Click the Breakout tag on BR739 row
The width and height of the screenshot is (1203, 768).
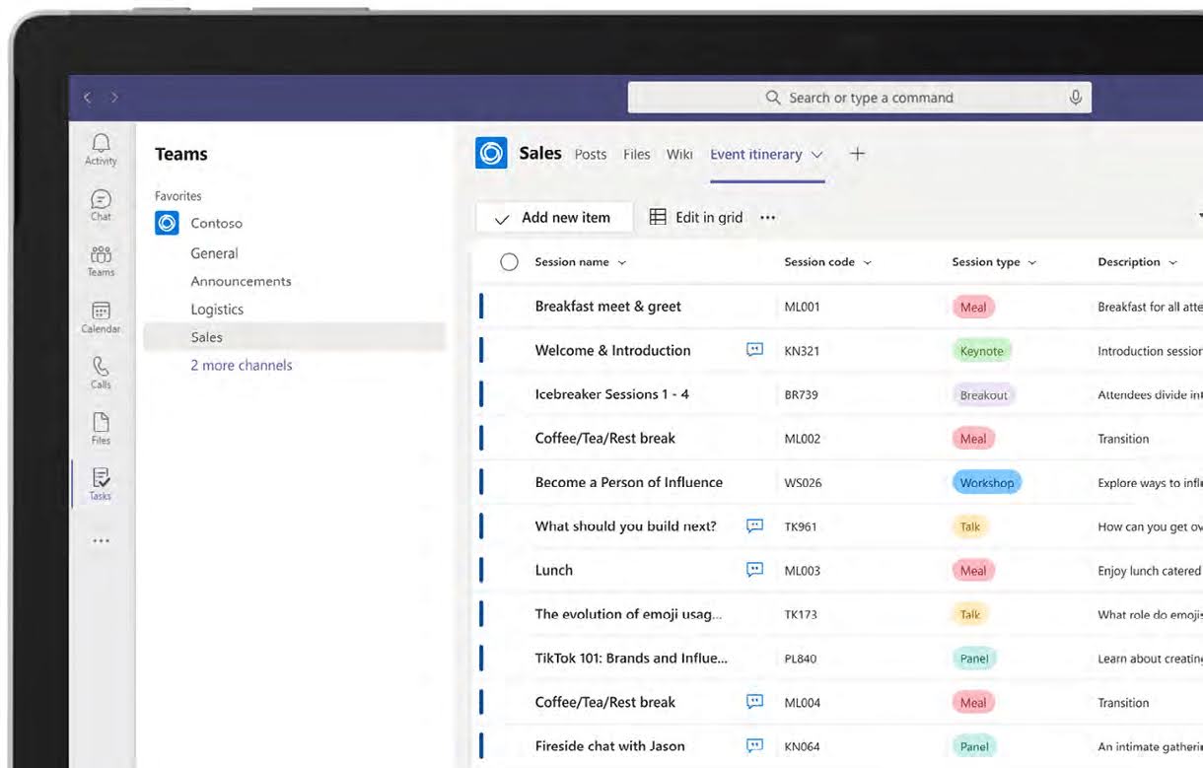984,394
